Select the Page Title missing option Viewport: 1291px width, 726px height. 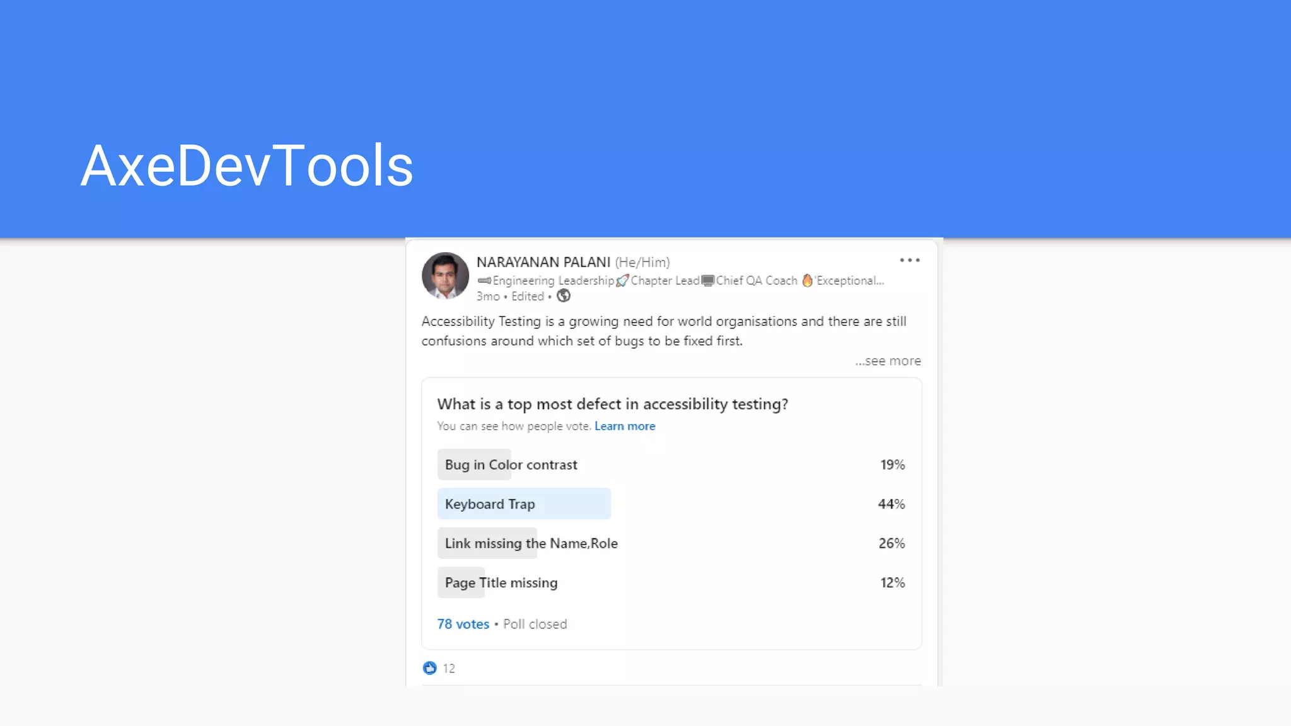coord(671,582)
